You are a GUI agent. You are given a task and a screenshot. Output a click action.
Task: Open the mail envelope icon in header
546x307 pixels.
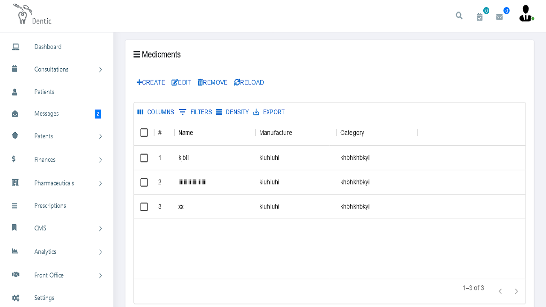coord(500,17)
